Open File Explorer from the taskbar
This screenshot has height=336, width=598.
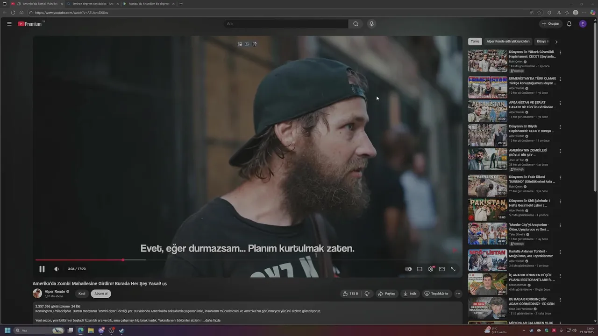91,330
